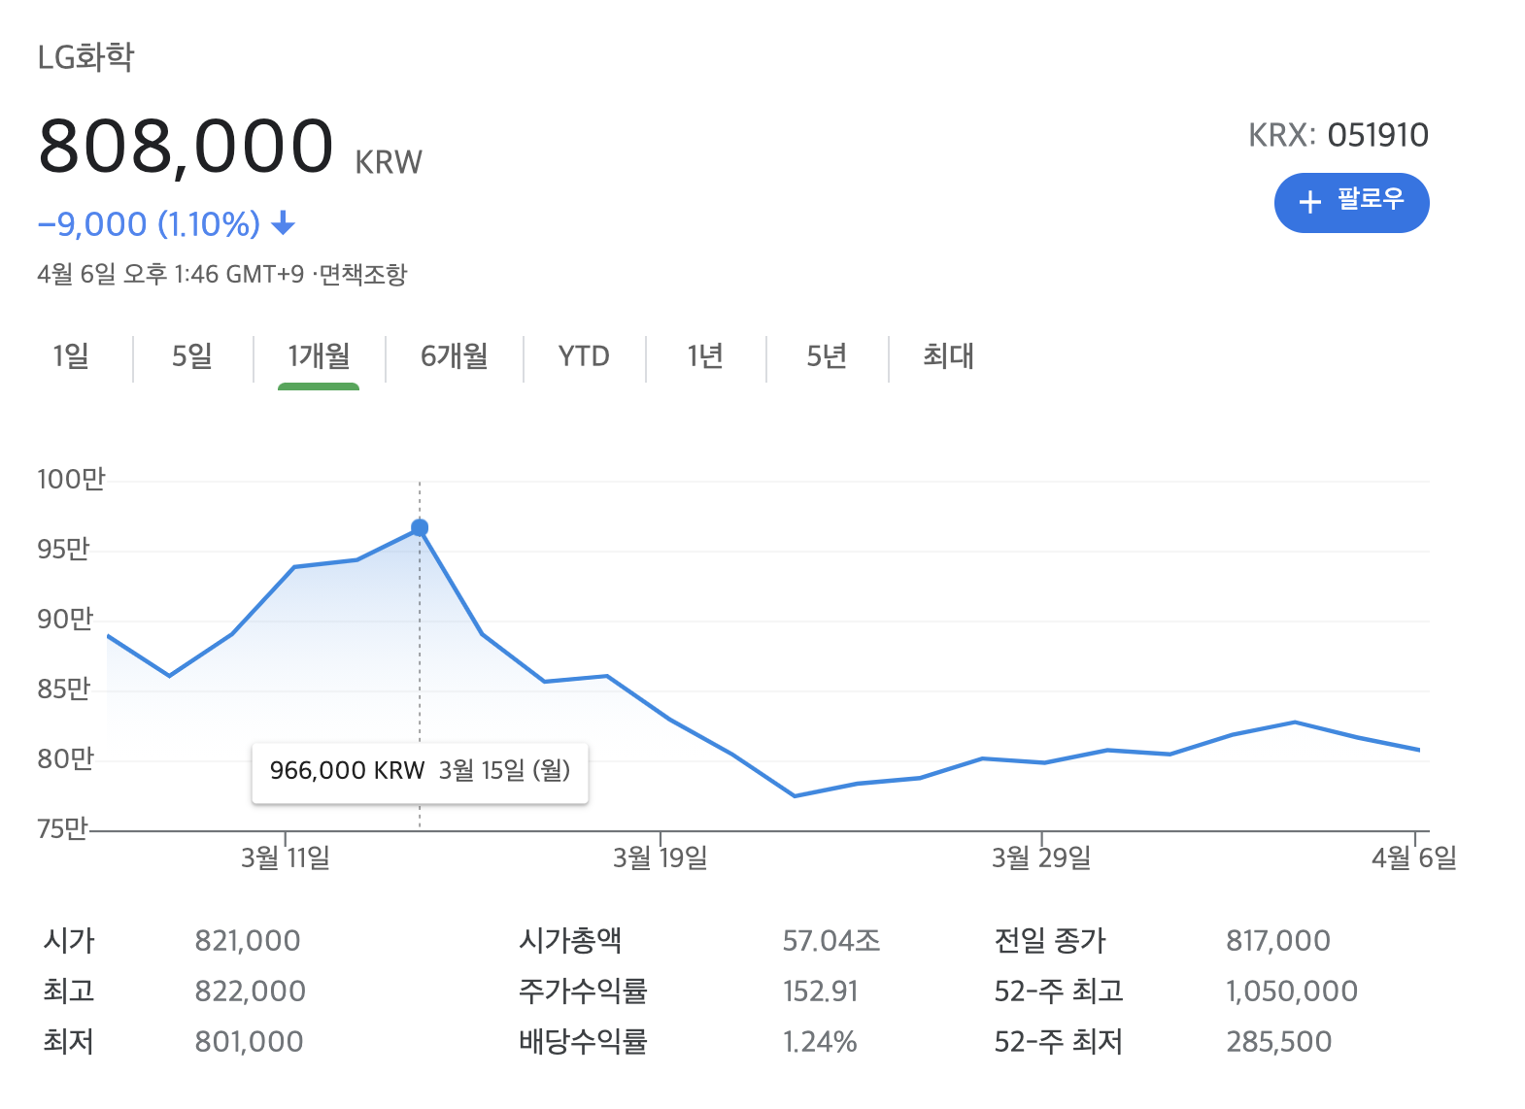Click the 전일 종가 label
The width and height of the screenshot is (1525, 1109).
pos(1050,940)
